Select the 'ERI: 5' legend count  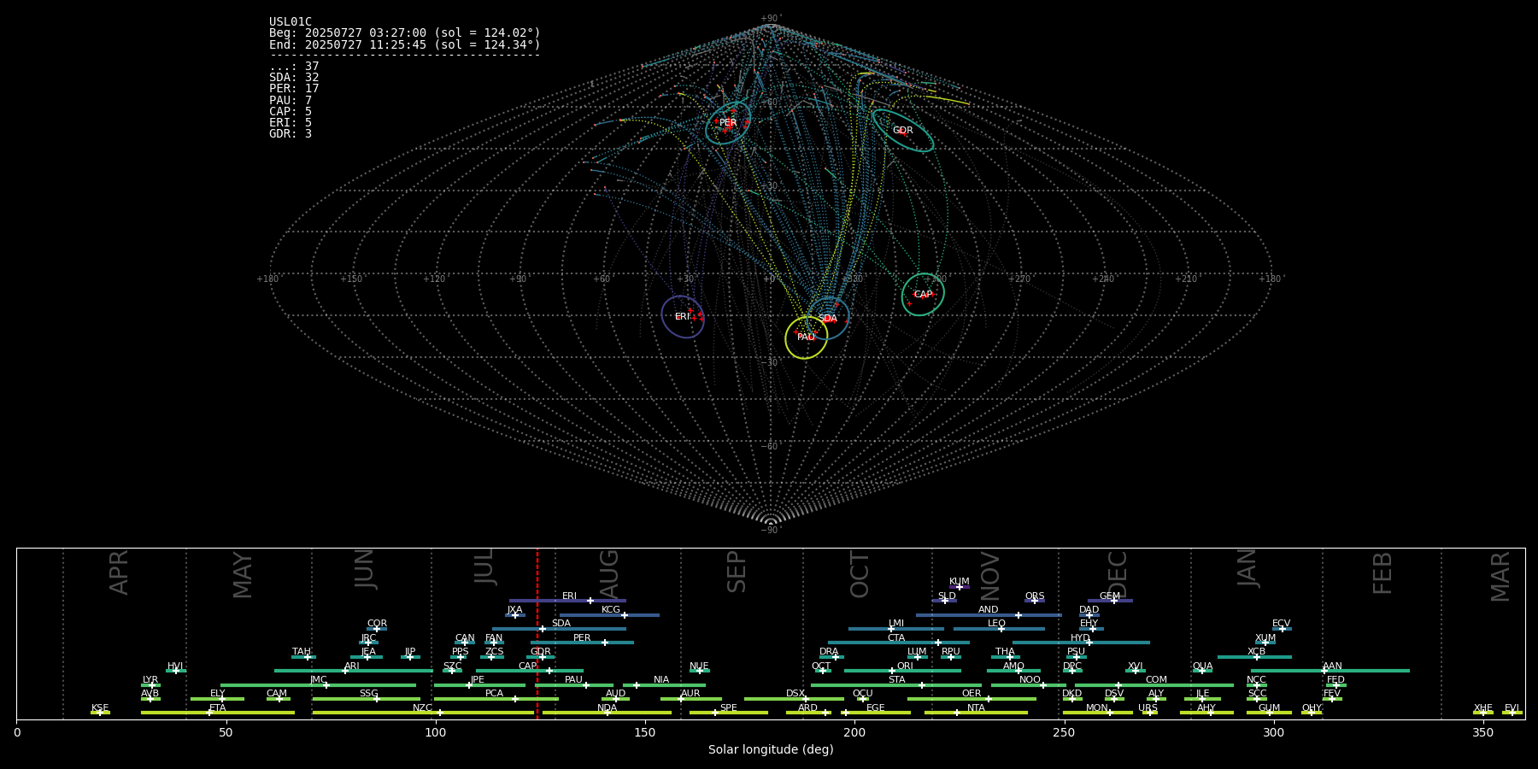point(291,123)
